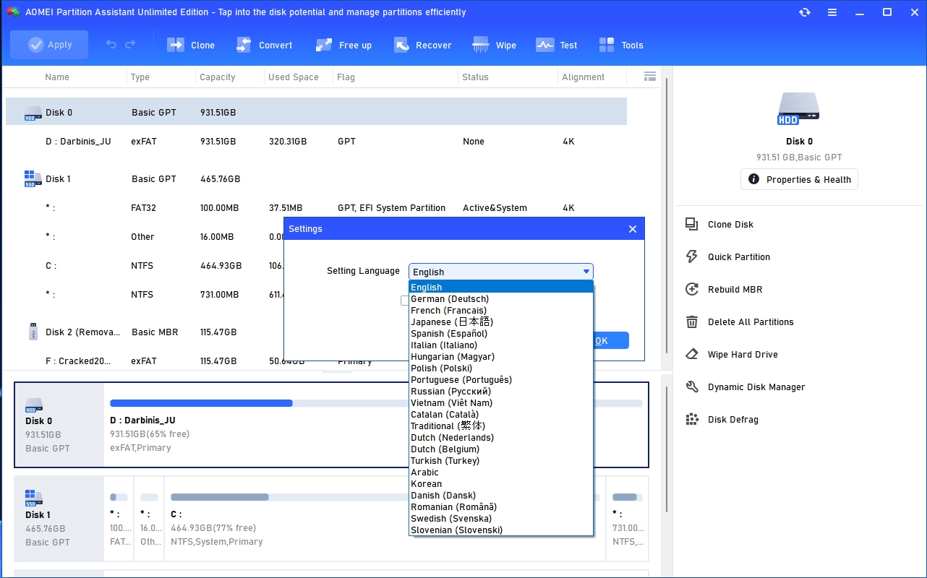Open the Free up toolbar menu
This screenshot has height=578, width=927.
pos(343,45)
